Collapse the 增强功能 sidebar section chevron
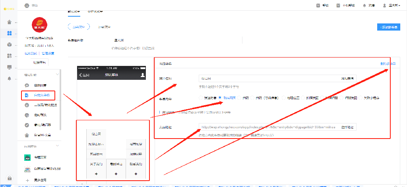 (x=57, y=74)
